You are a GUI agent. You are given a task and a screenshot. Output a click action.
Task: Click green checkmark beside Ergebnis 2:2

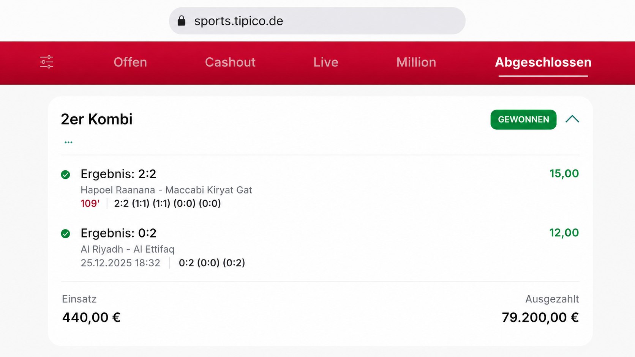(x=65, y=175)
